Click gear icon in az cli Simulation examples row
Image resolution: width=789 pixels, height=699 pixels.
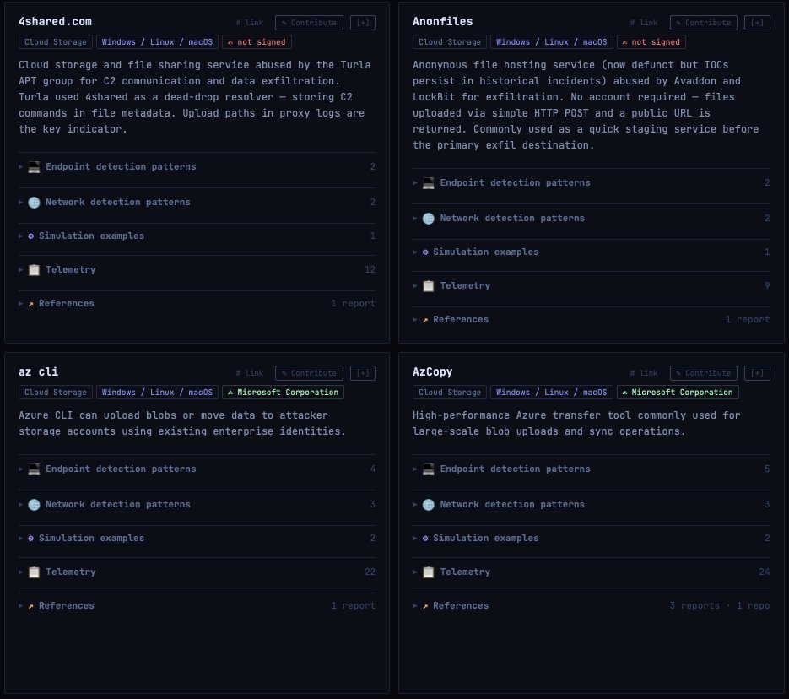(x=30, y=538)
